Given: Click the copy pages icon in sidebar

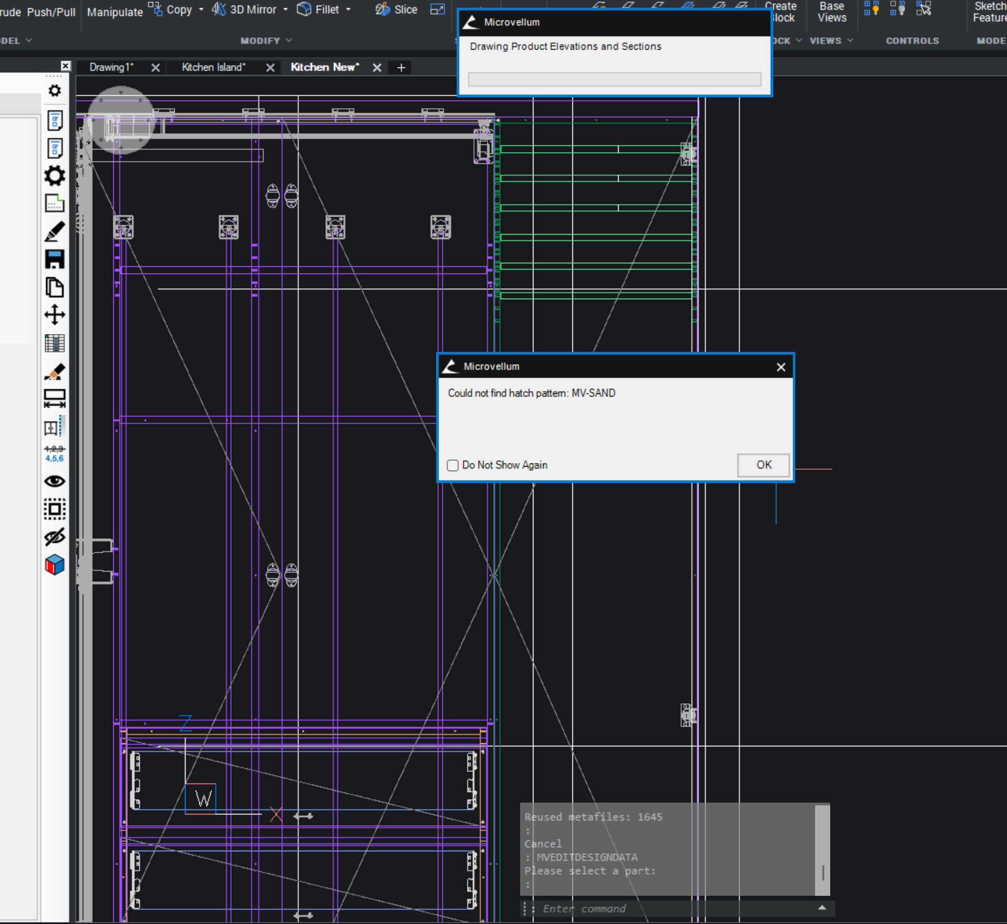Looking at the screenshot, I should (54, 287).
